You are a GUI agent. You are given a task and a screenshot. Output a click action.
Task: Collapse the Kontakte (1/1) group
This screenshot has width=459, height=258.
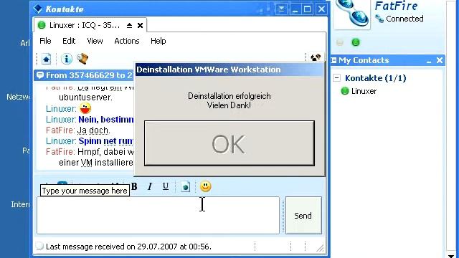[336, 78]
